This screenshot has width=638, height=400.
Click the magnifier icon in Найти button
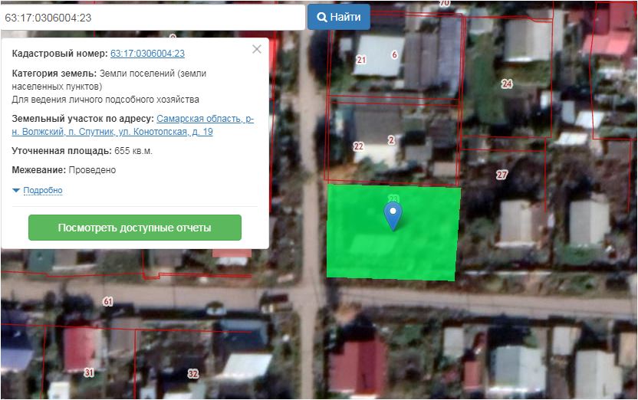pos(322,17)
